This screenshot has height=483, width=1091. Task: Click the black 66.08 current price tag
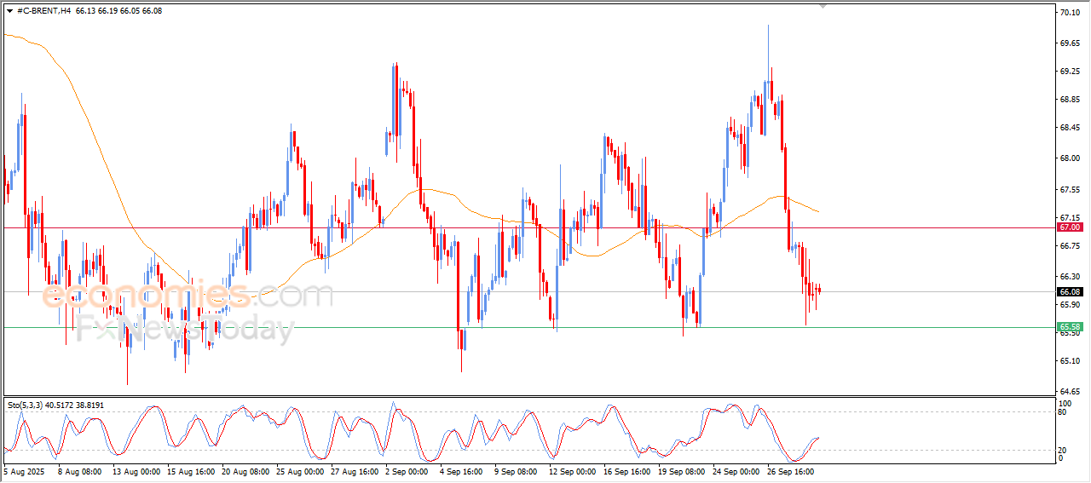1070,291
